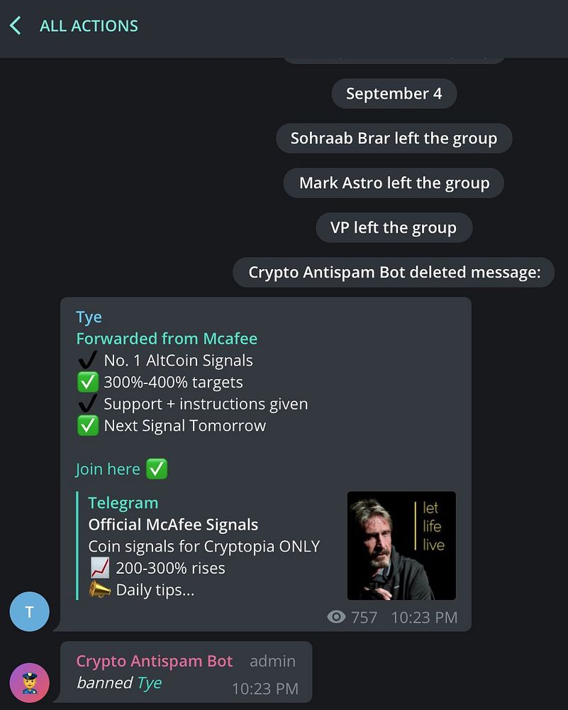Tap Crypto Antispam Bot deleted message notice
Viewport: 568px width, 710px height.
pyautogui.click(x=394, y=272)
